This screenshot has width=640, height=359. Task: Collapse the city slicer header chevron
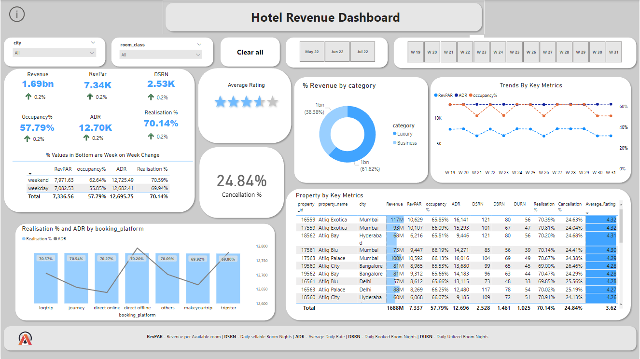pos(93,42)
